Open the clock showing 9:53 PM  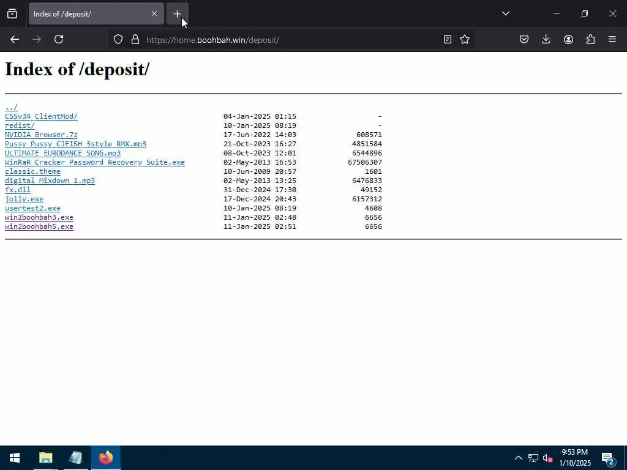click(574, 458)
